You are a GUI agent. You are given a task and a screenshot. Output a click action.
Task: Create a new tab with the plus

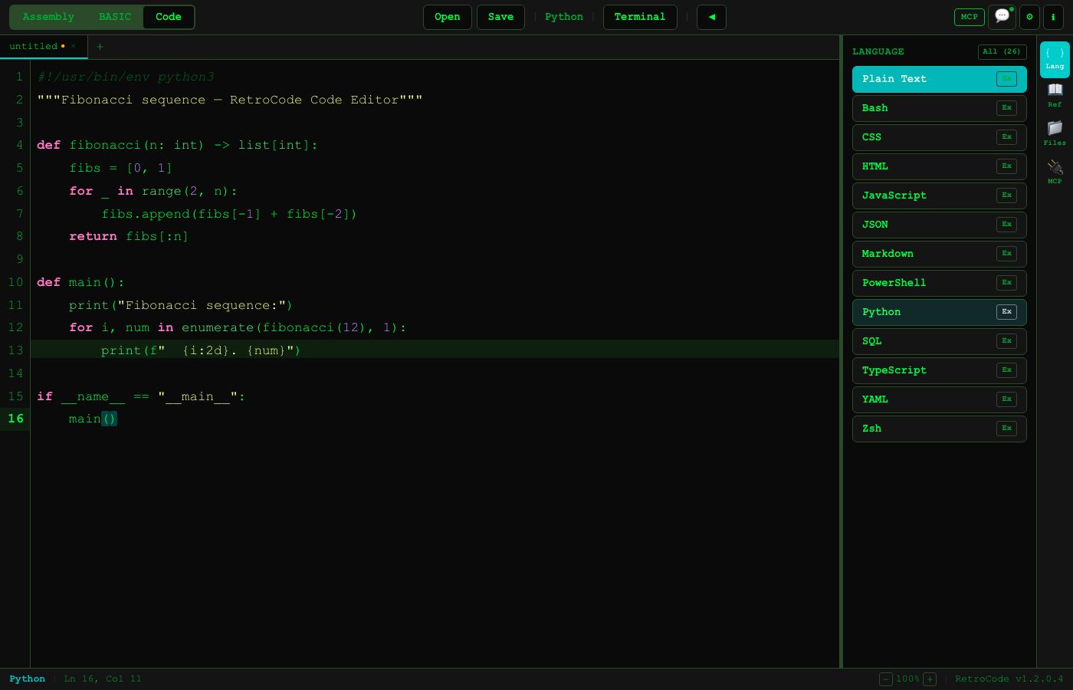click(x=100, y=47)
